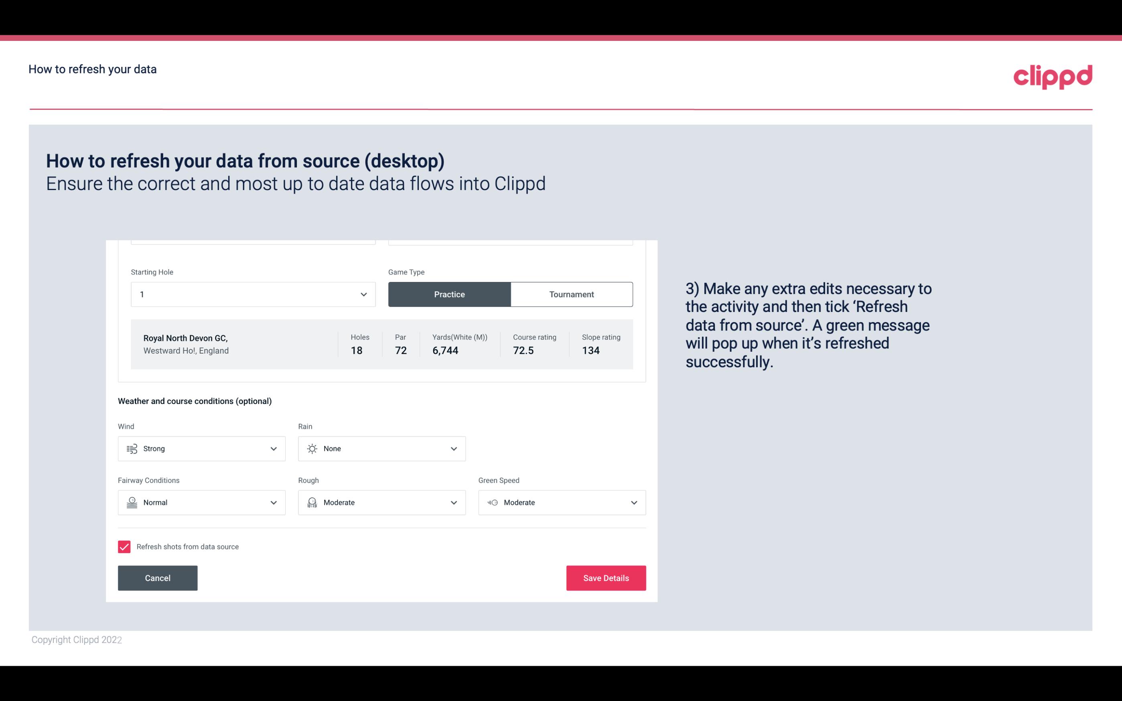Expand the Starting Hole dropdown
This screenshot has width=1122, height=701.
tap(363, 294)
